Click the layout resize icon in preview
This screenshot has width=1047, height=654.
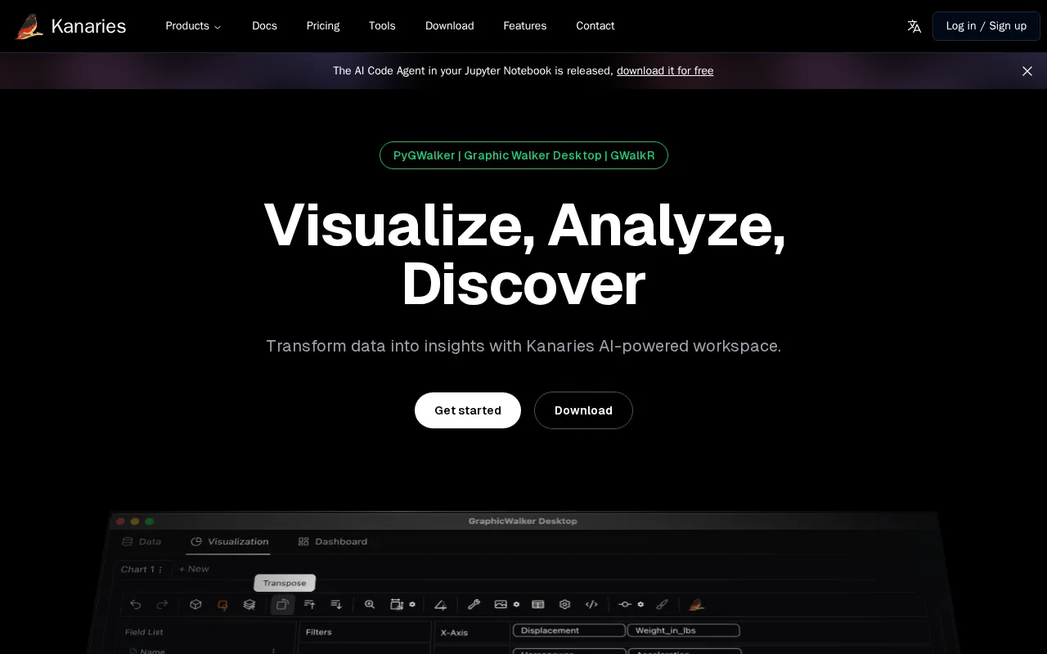(397, 605)
